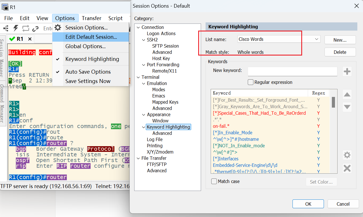Click the green check icon on R1 tab
Image resolution: width=363 pixels, height=217 pixels.
12,39
